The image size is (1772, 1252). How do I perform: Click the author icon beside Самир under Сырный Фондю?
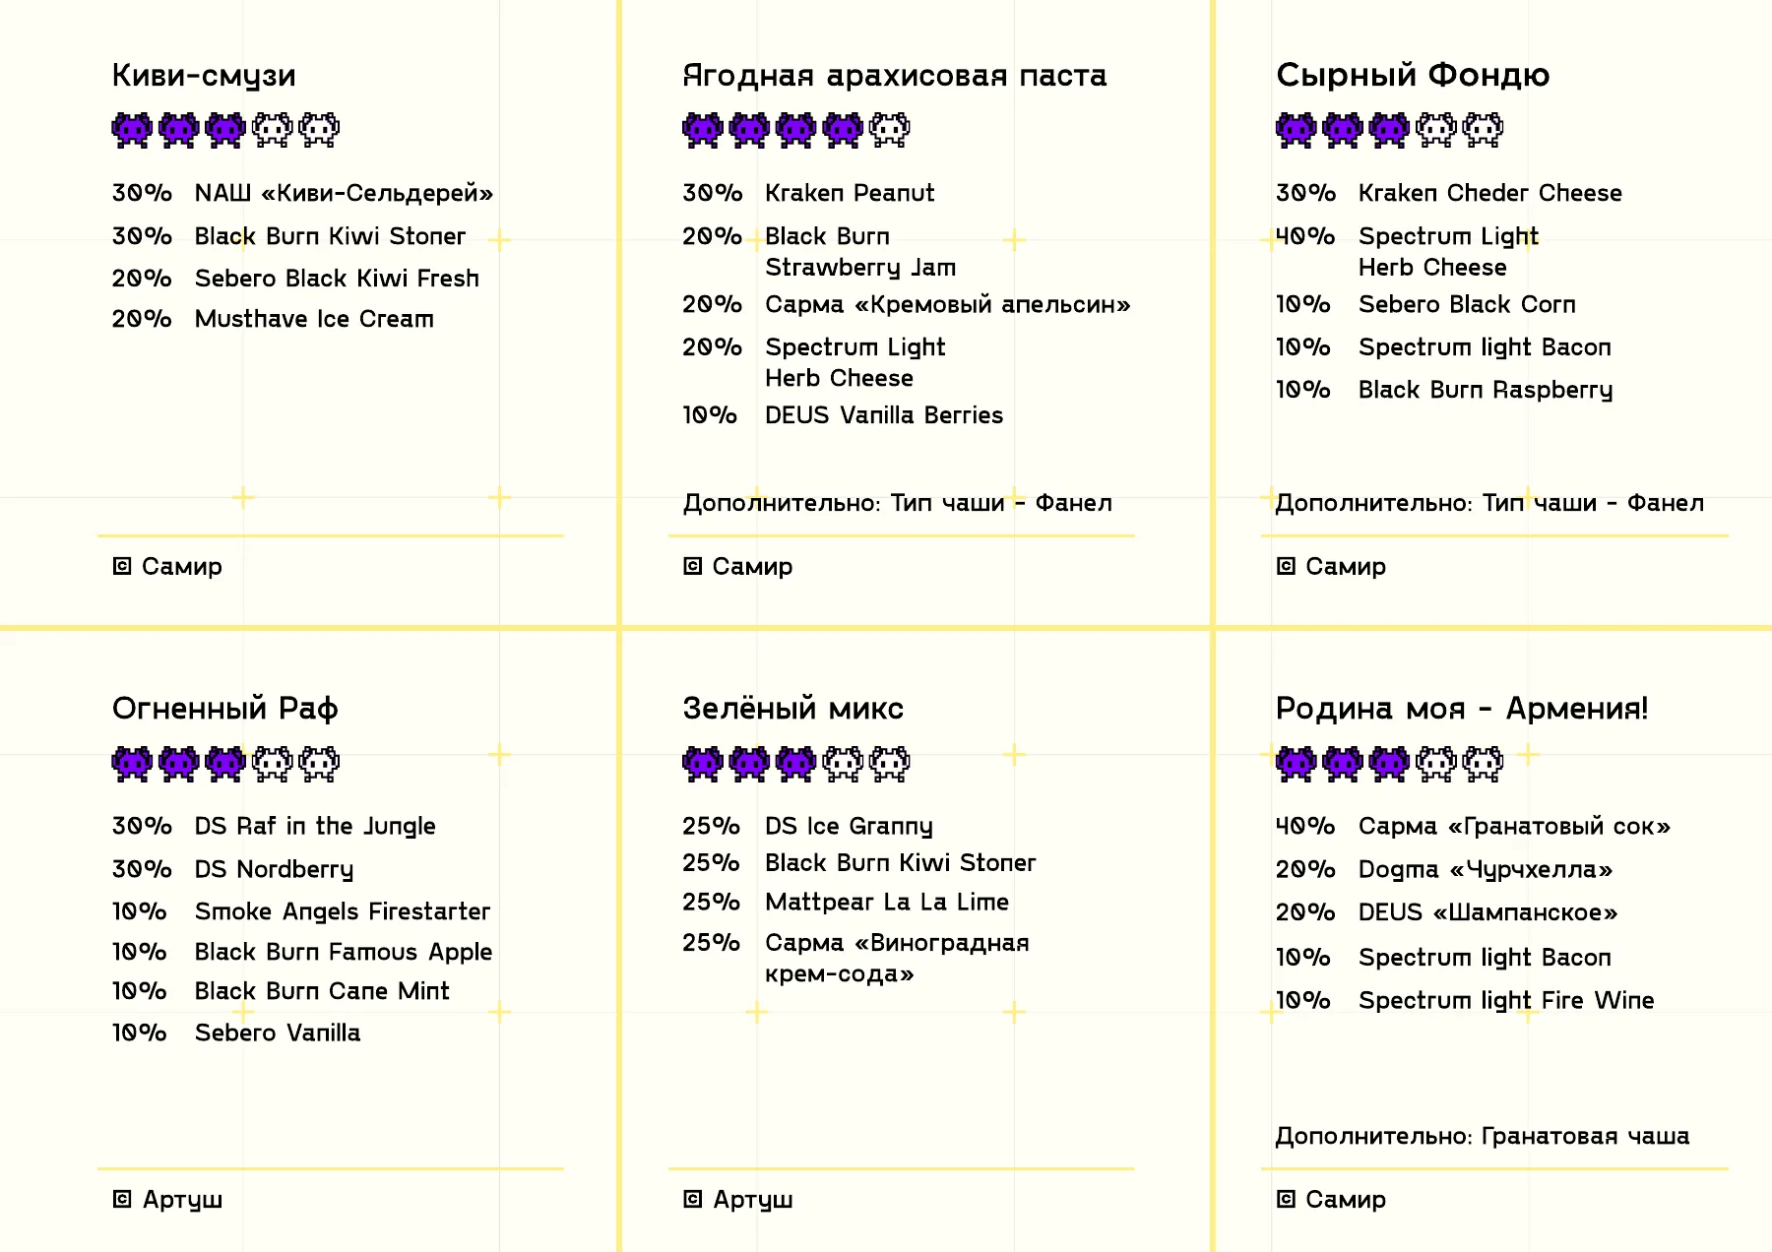pyautogui.click(x=1286, y=566)
